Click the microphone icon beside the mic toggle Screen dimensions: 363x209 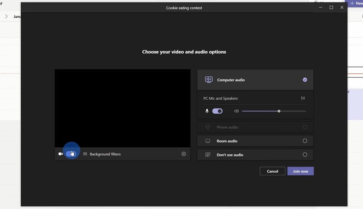(207, 111)
